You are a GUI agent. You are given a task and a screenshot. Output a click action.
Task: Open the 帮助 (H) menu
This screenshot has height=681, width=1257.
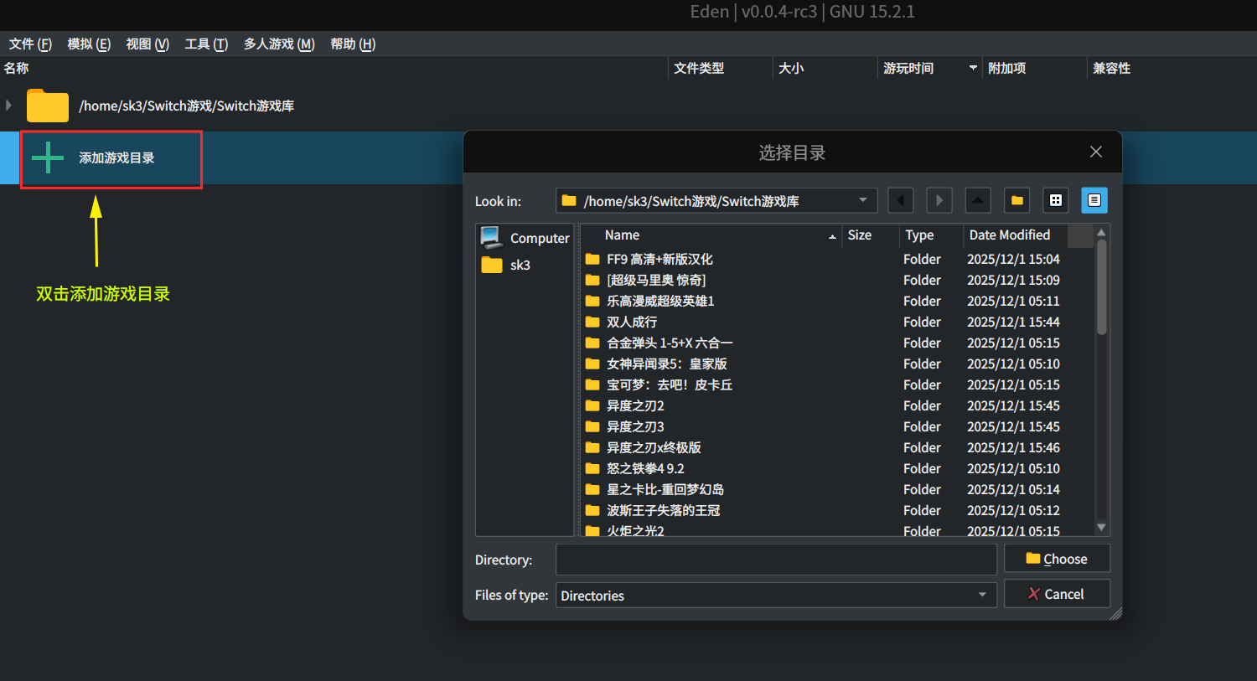[353, 44]
